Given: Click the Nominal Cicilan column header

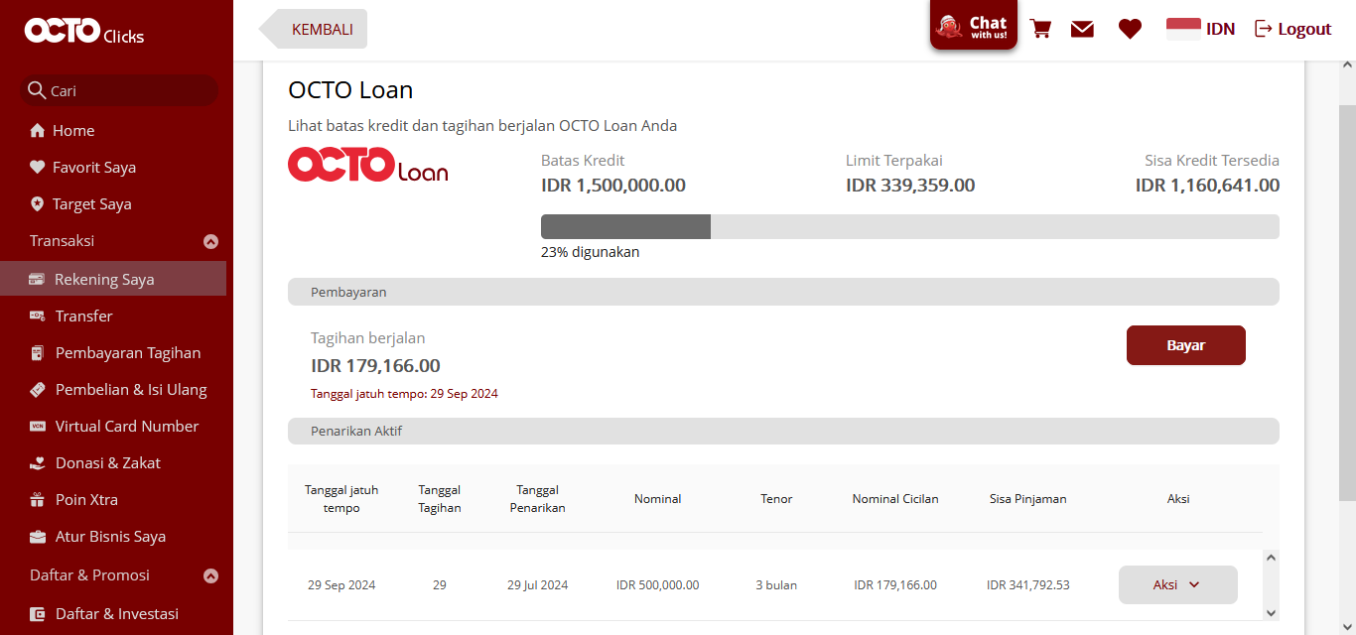Looking at the screenshot, I should coord(895,499).
